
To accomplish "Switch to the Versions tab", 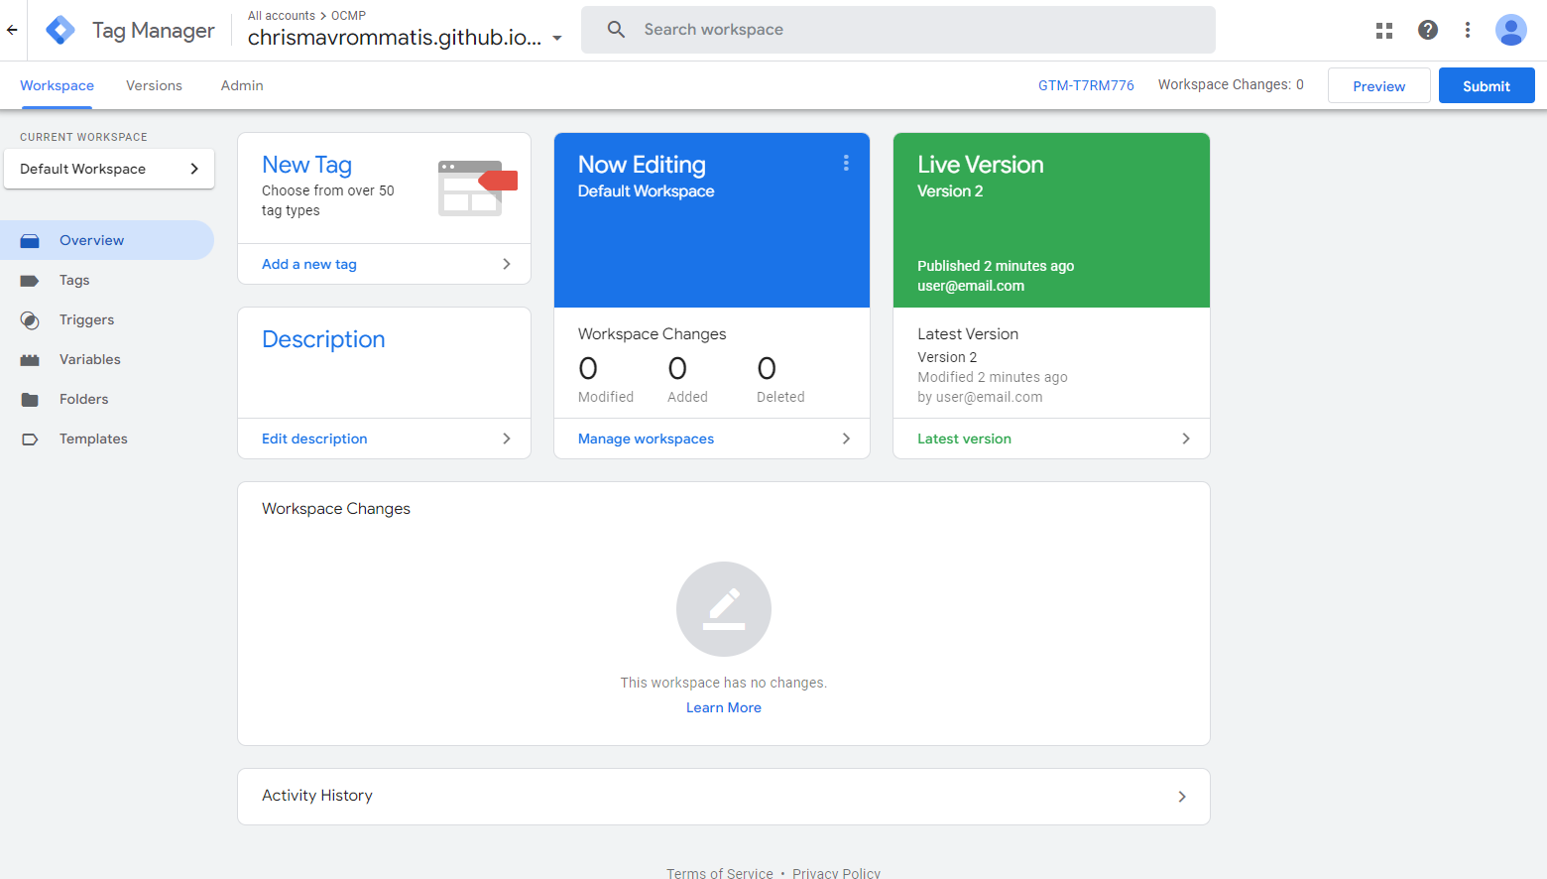I will coord(154,85).
